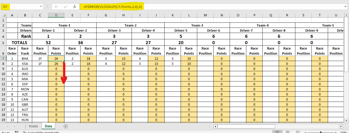Select column A header
The width and height of the screenshot is (349, 133).
coord(12,15)
